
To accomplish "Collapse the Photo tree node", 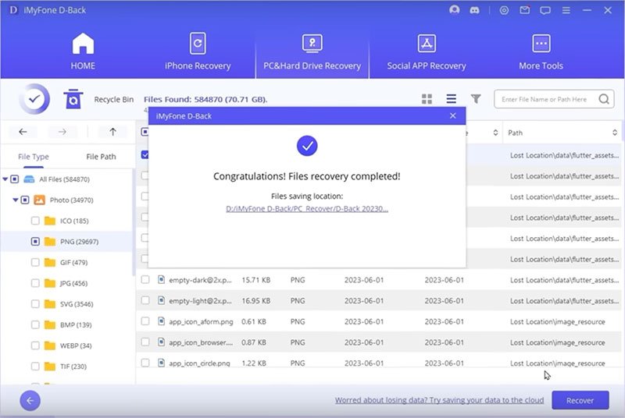I will [15, 200].
